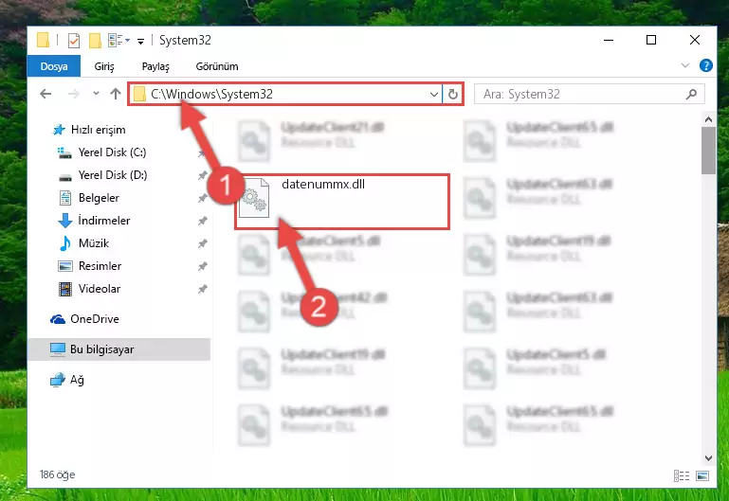Click the New folder icon in the title bar
The image size is (729, 501).
pyautogui.click(x=95, y=41)
